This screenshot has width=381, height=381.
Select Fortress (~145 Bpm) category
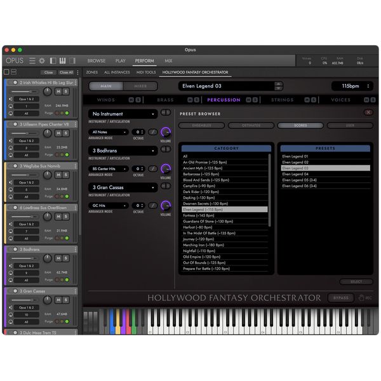(x=225, y=215)
